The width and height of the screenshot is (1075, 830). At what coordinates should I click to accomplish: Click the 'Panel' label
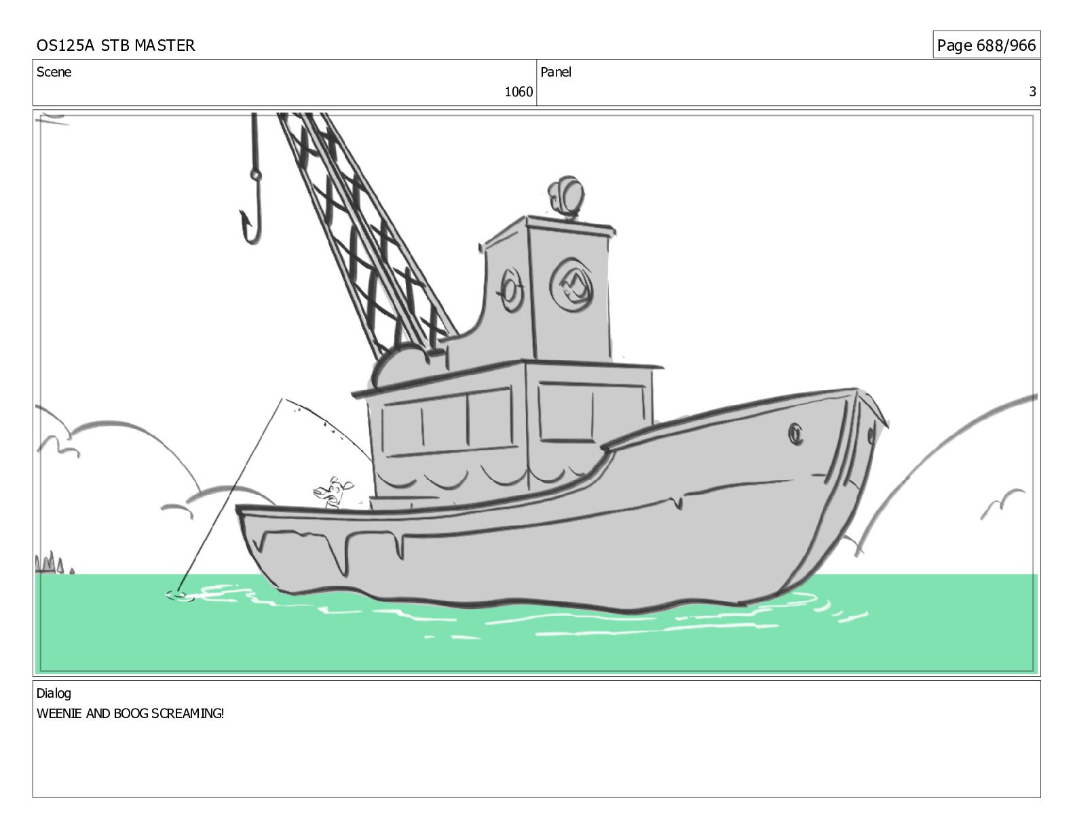(x=556, y=72)
